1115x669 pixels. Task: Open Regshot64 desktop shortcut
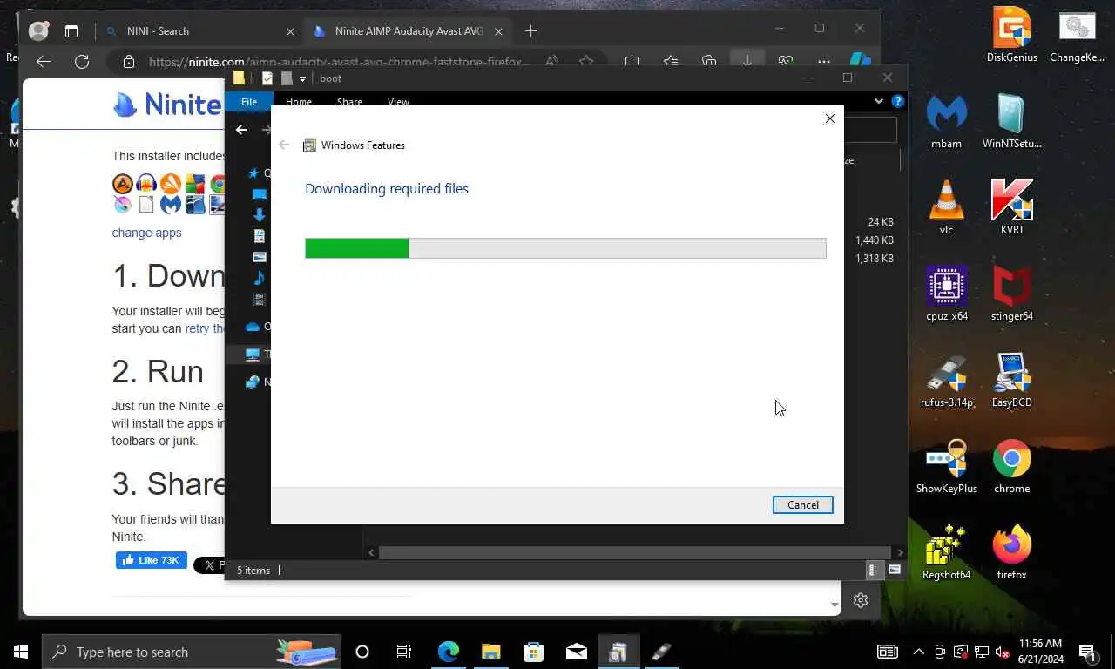946,552
